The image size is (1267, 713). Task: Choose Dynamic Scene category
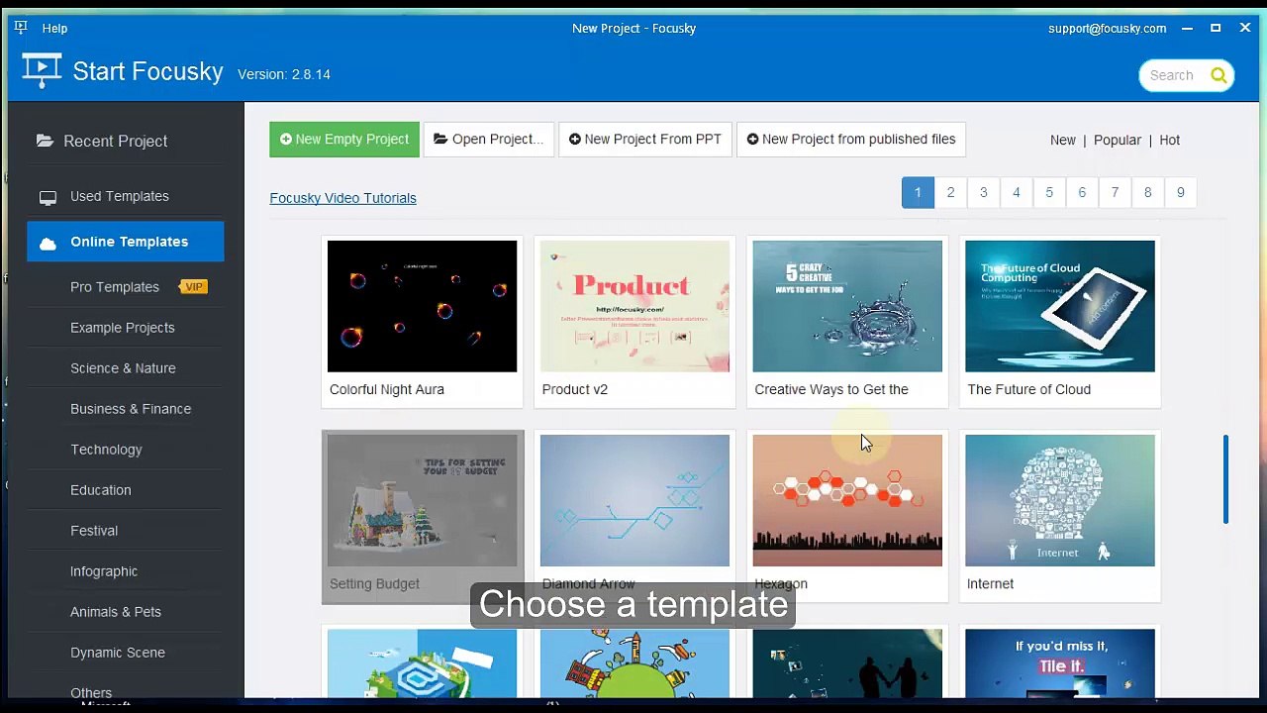pos(118,653)
